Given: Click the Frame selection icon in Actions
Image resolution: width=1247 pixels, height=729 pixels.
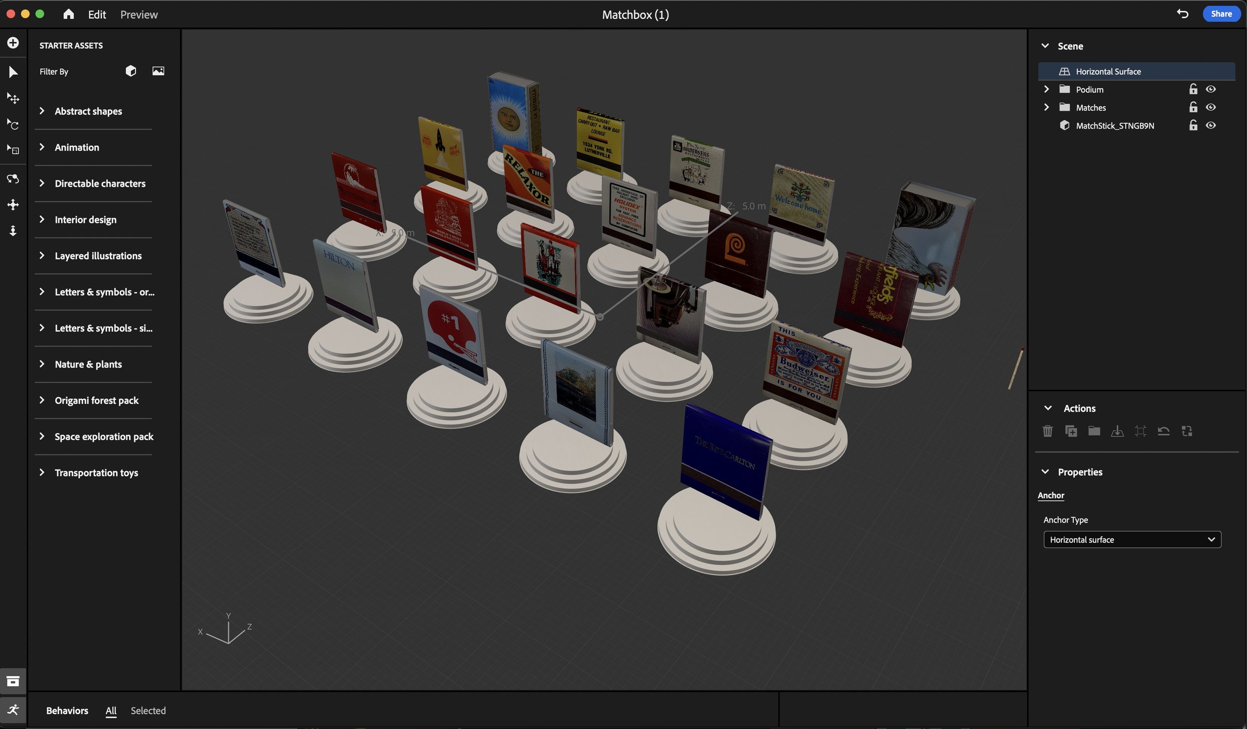Looking at the screenshot, I should pyautogui.click(x=1140, y=431).
